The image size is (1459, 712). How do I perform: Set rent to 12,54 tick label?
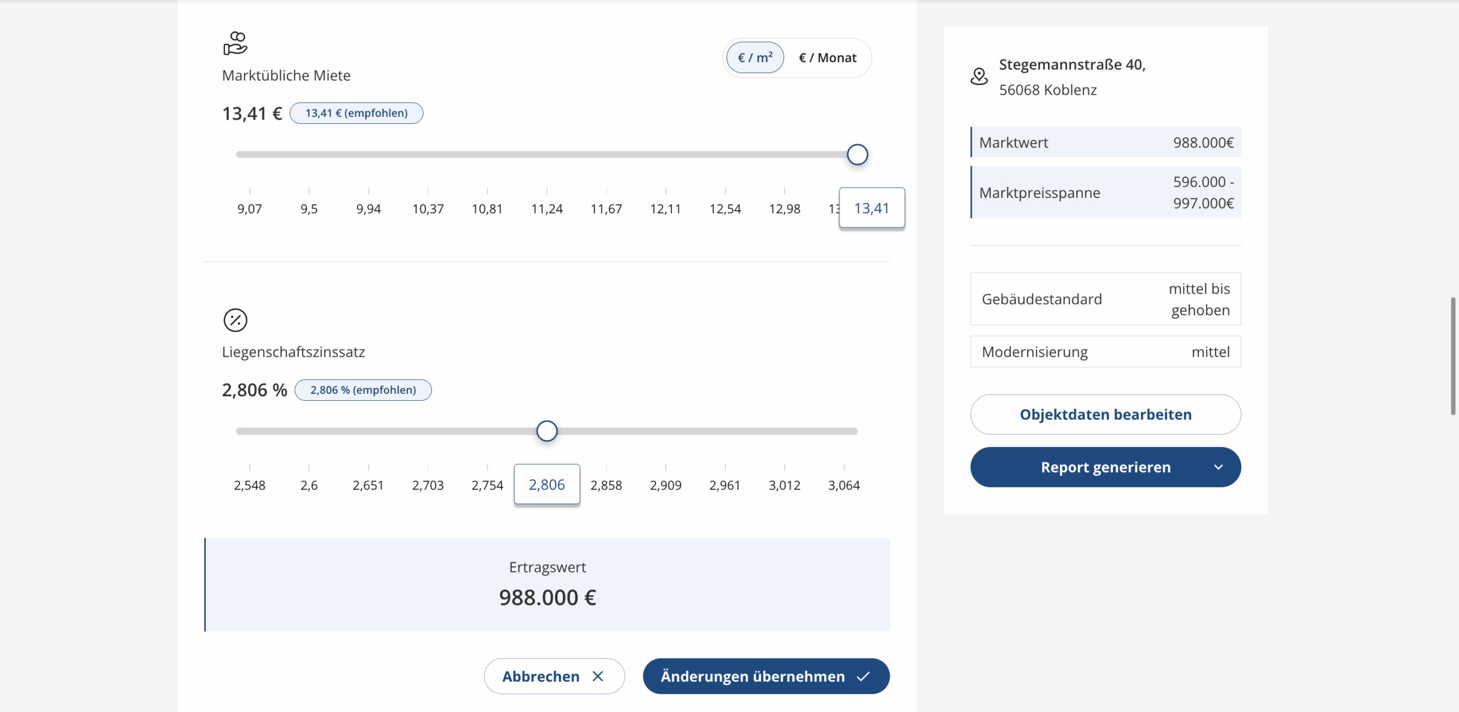725,209
